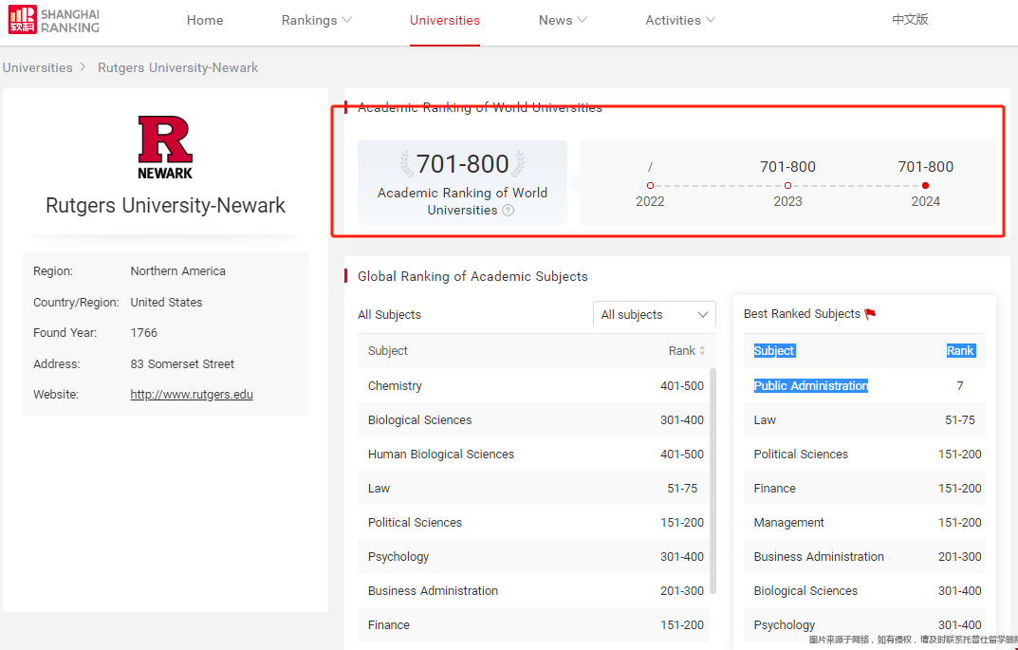The image size is (1018, 650).
Task: Click the Rutgers University-Newark breadcrumb
Action: click(178, 67)
